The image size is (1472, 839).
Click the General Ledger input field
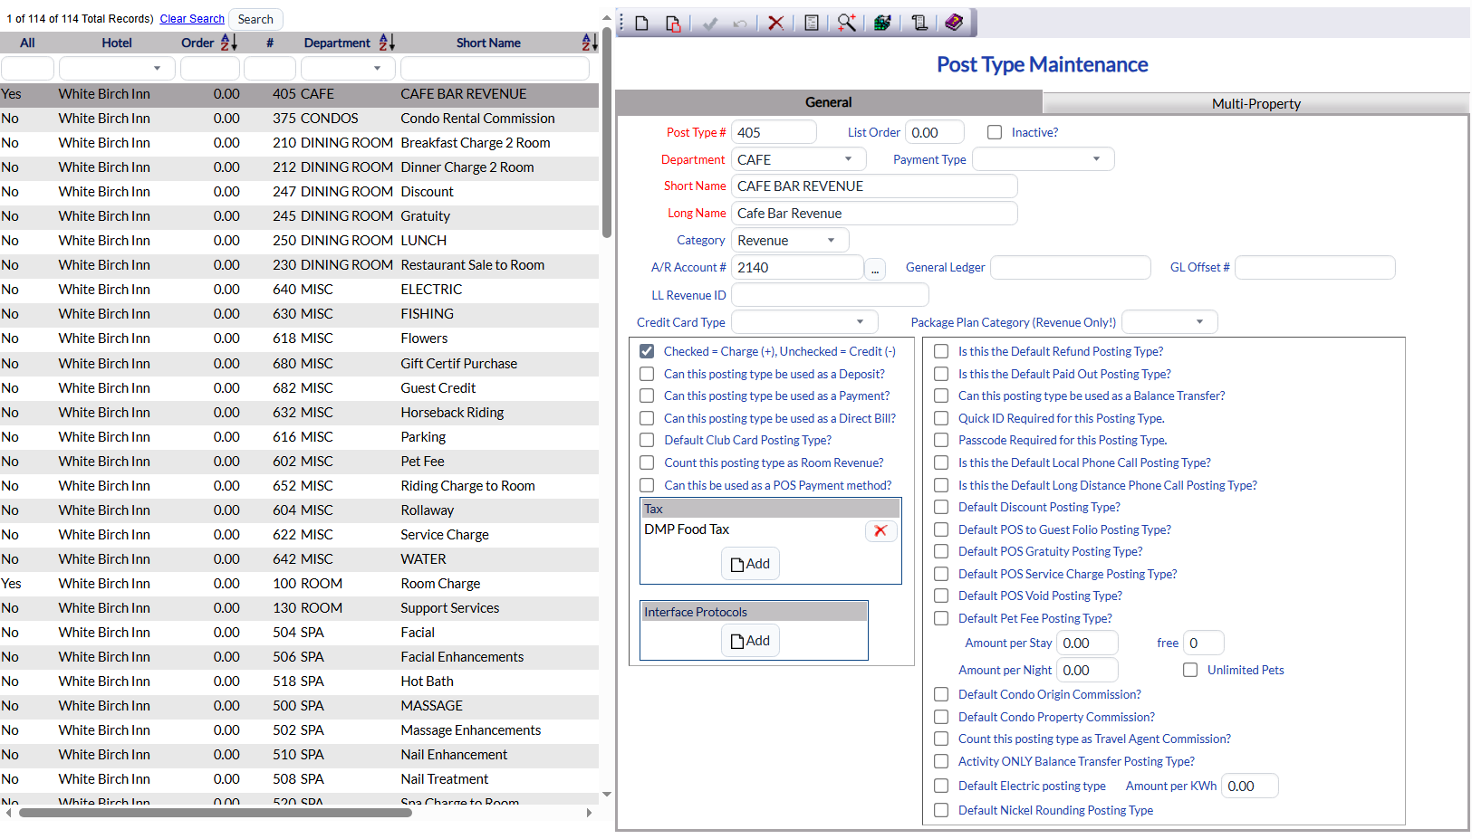(x=1071, y=268)
